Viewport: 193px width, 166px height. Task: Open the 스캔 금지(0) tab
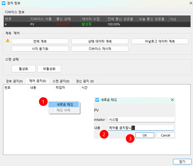point(61,81)
